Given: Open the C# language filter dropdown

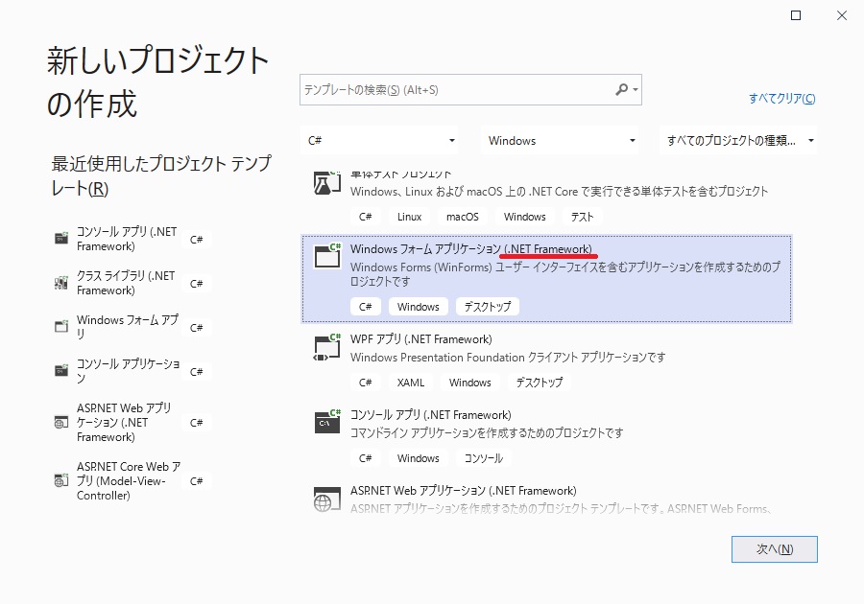Looking at the screenshot, I should tap(386, 140).
